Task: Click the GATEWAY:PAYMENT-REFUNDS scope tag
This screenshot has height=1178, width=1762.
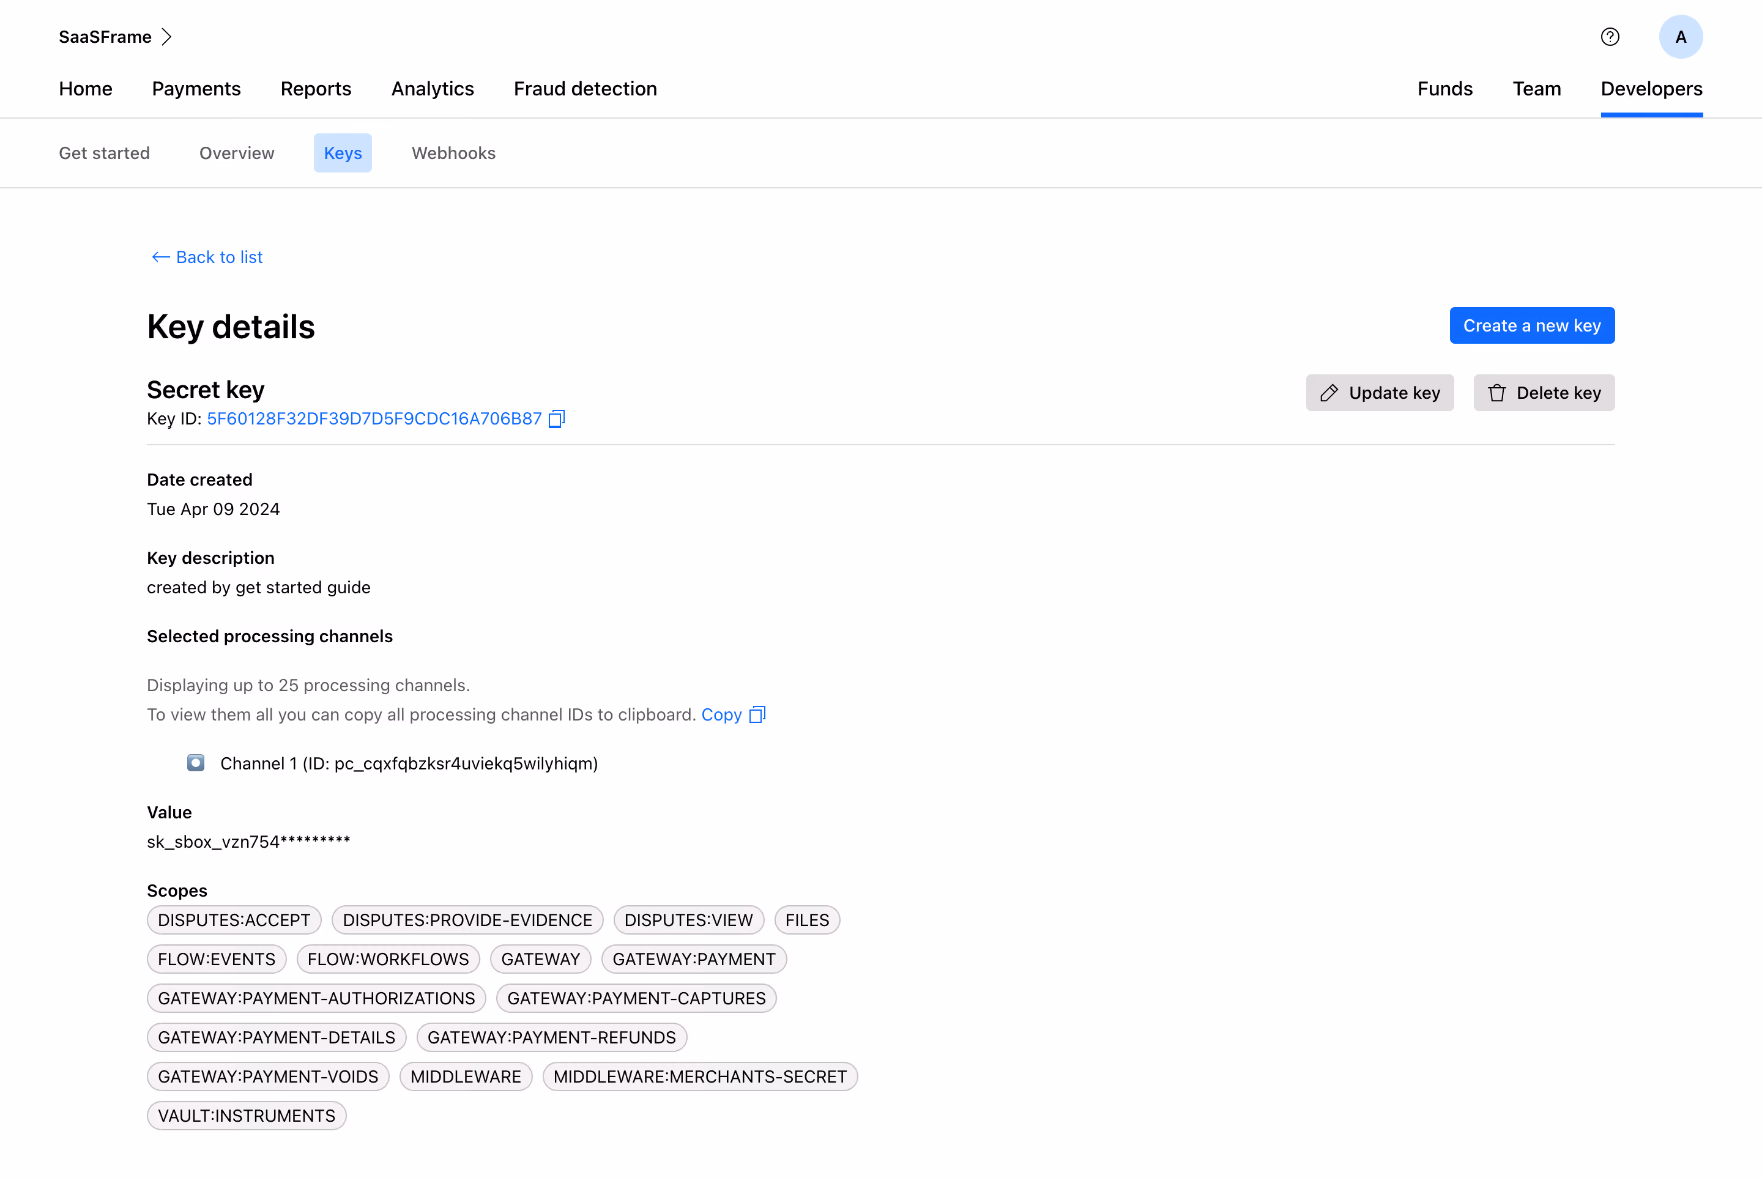Action: [551, 1037]
